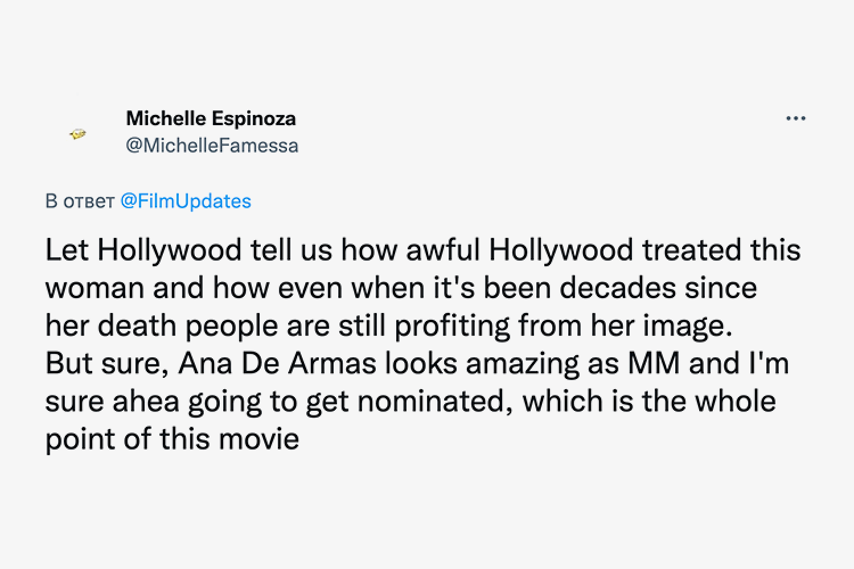Open the @MichelleFamessa handle
This screenshot has height=569, width=854.
coord(212,146)
